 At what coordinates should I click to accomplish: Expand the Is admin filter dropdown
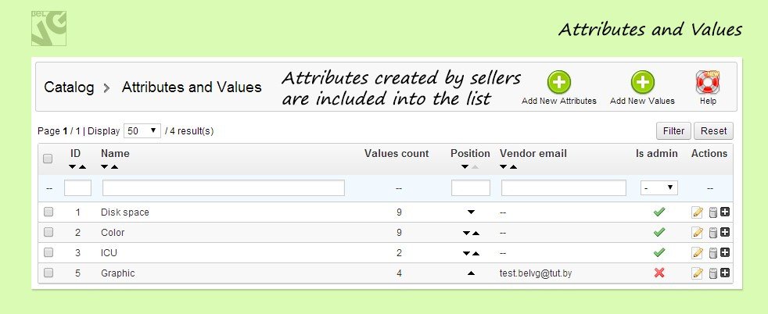click(659, 187)
